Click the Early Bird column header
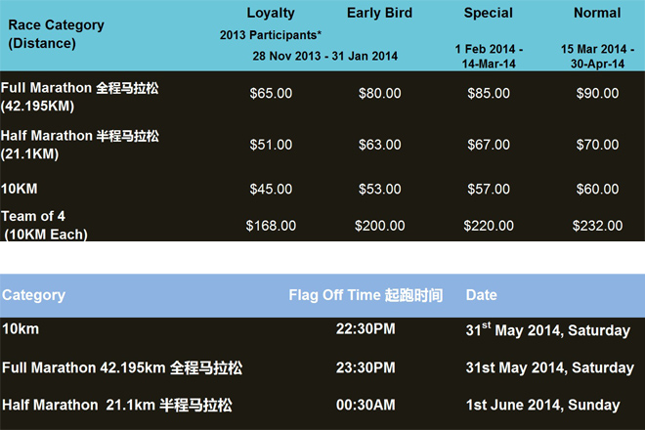Viewport: 645px width, 430px height. point(379,13)
